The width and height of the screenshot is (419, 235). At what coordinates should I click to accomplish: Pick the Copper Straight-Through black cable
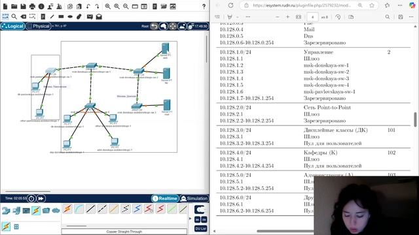(x=90, y=209)
